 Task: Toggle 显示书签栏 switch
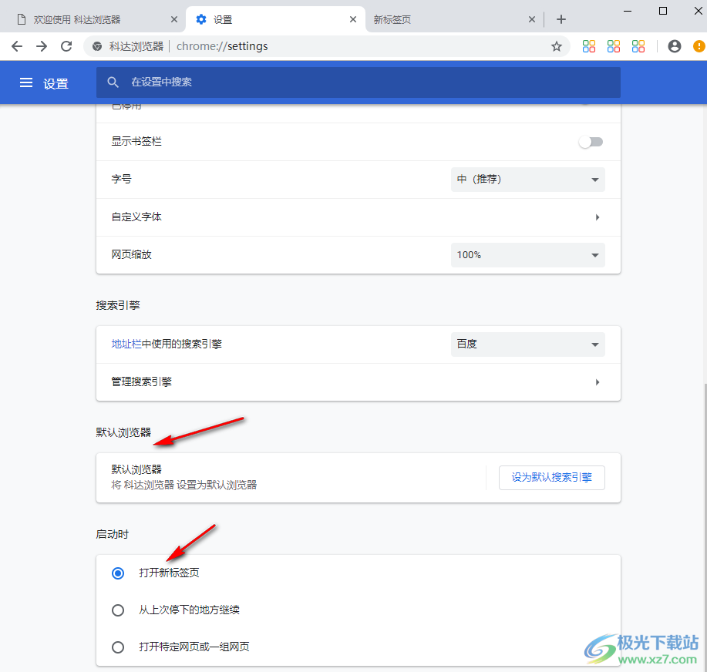coord(591,142)
